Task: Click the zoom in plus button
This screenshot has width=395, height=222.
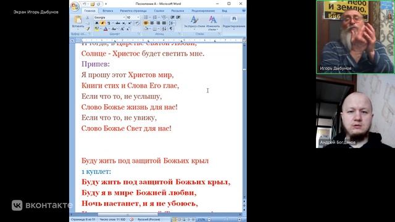Action: coord(239,220)
